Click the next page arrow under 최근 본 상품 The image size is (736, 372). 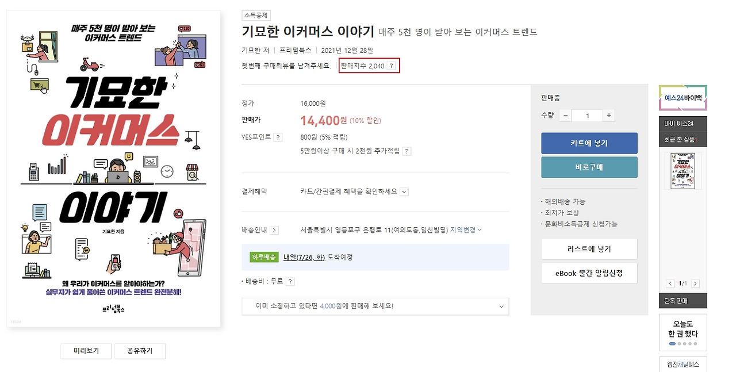[695, 283]
